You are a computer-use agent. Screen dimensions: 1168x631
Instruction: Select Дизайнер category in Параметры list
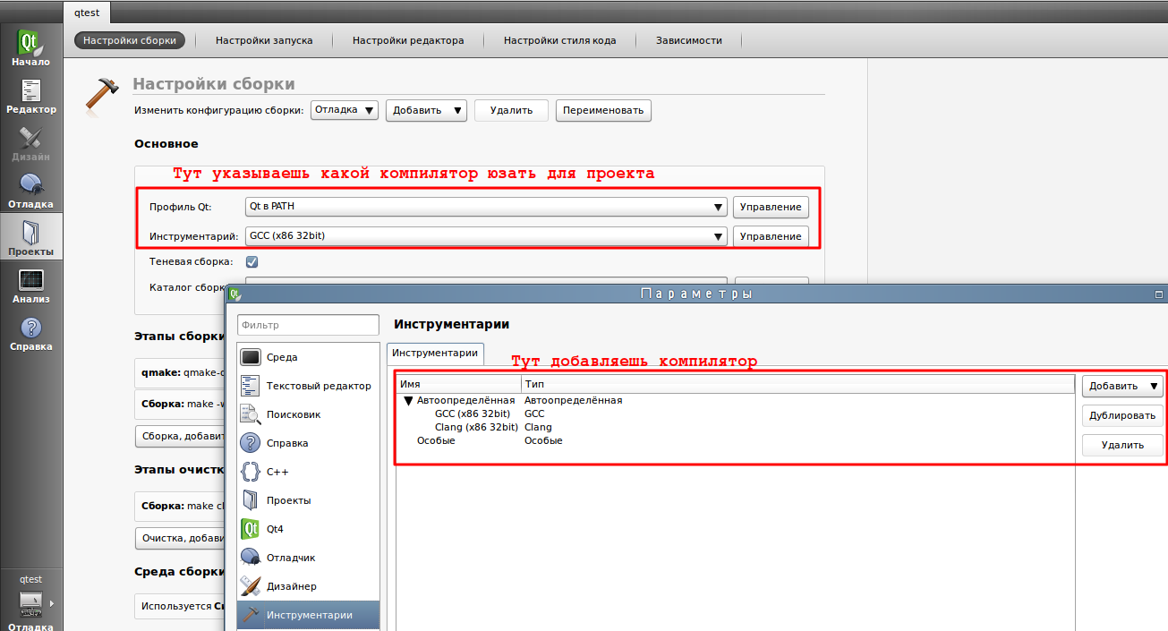(x=308, y=586)
